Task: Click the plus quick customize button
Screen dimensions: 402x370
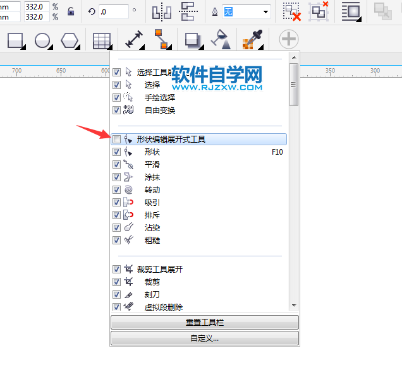Action: [x=289, y=39]
